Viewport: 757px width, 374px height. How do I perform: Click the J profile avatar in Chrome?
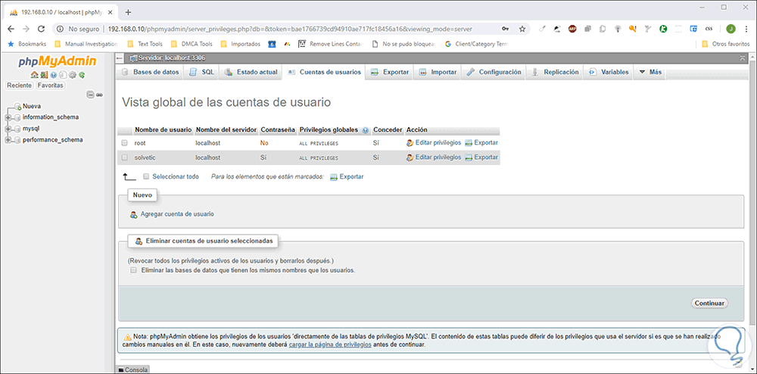click(731, 29)
